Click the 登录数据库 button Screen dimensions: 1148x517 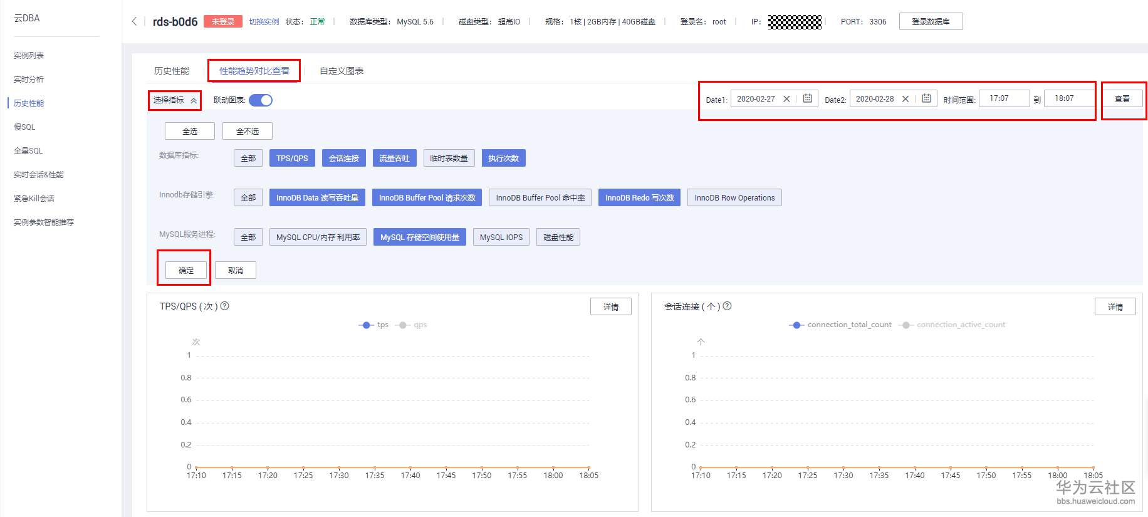931,21
